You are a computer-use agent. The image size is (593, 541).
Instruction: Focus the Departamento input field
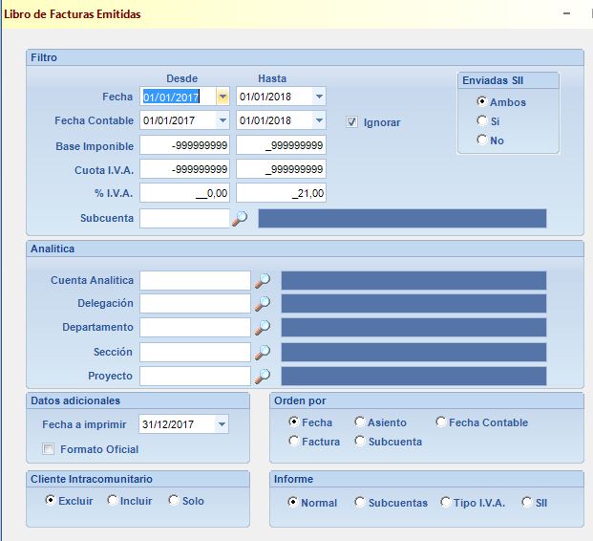(x=195, y=328)
